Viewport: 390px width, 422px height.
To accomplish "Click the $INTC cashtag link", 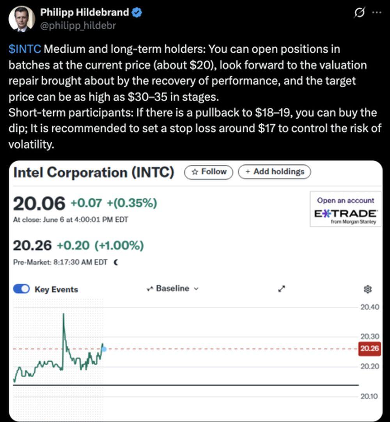I will click(x=25, y=49).
